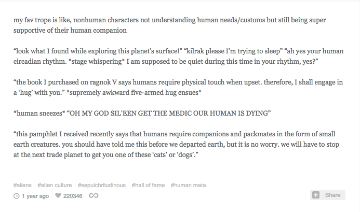Click the clock timestamp icon
Screen dimensions: 360x212
16,196
